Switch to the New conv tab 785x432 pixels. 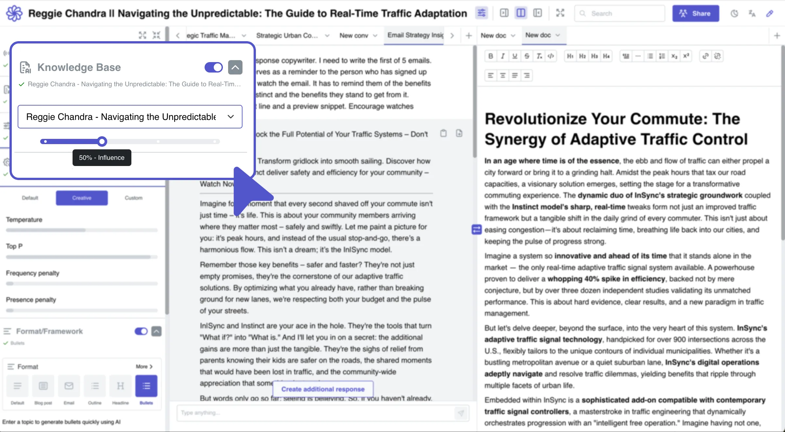tap(354, 36)
